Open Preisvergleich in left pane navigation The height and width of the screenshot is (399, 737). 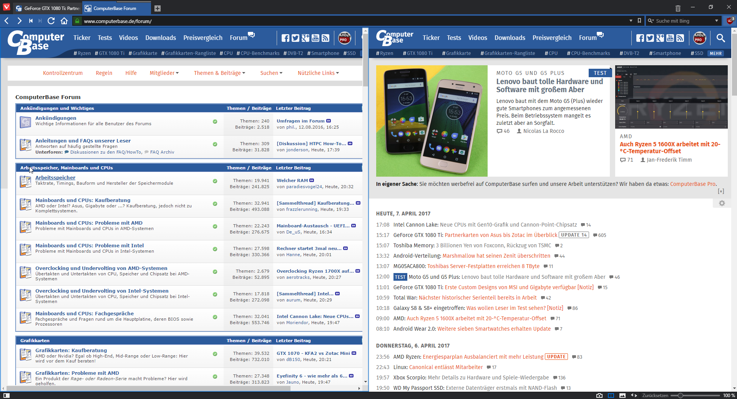pyautogui.click(x=203, y=38)
